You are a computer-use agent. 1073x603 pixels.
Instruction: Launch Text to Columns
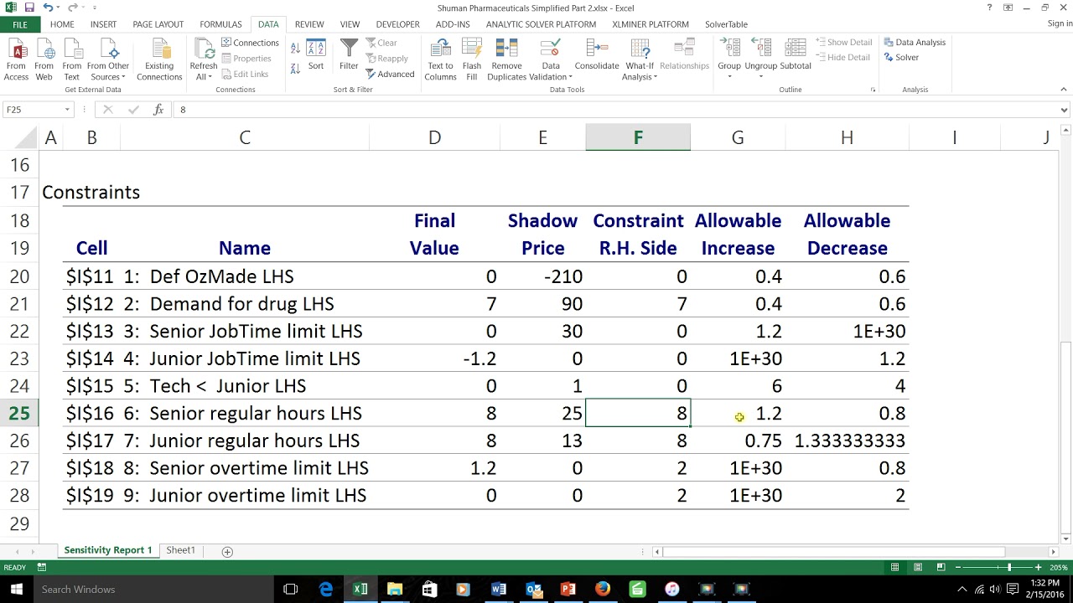click(440, 59)
